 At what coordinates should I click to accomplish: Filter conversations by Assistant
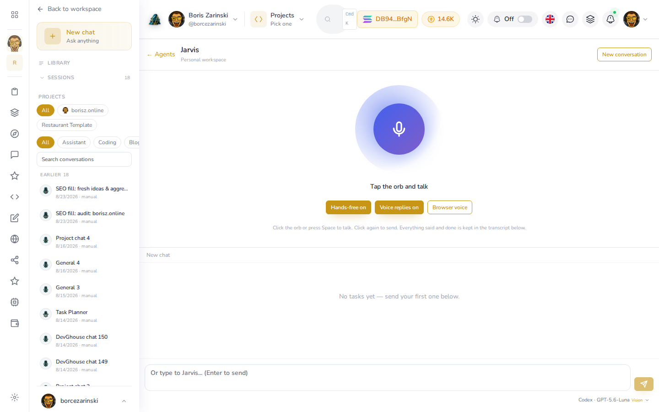(74, 142)
